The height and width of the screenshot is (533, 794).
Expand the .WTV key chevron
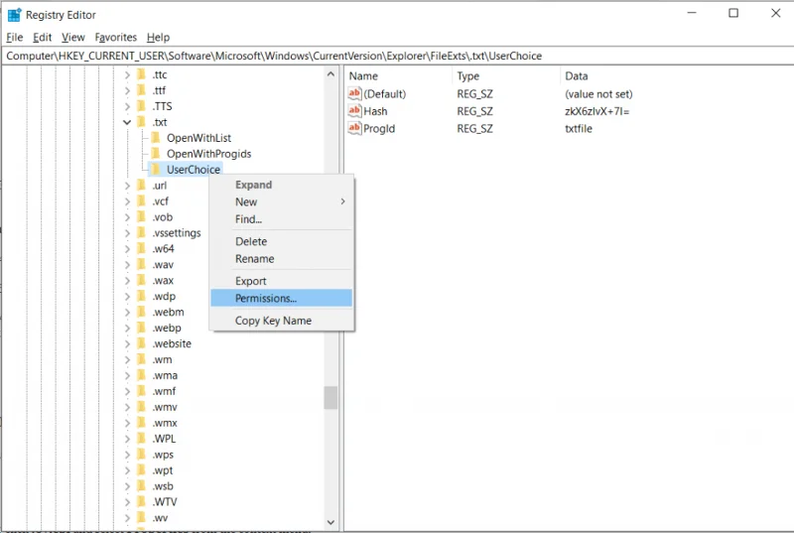coord(127,502)
